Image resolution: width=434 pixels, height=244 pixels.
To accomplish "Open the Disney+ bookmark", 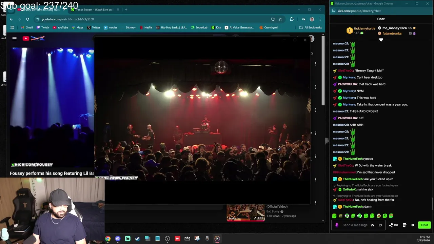I will pyautogui.click(x=129, y=27).
